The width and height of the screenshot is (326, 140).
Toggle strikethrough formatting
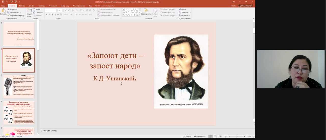[58, 15]
